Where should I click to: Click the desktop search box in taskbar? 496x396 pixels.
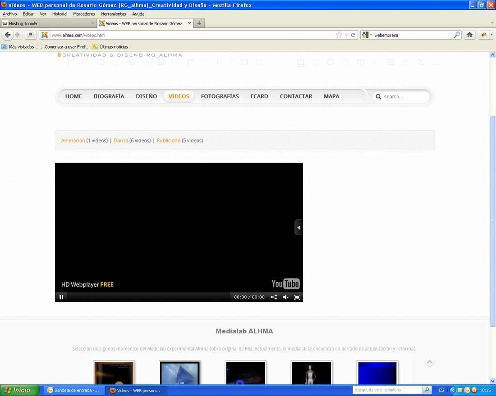point(387,390)
